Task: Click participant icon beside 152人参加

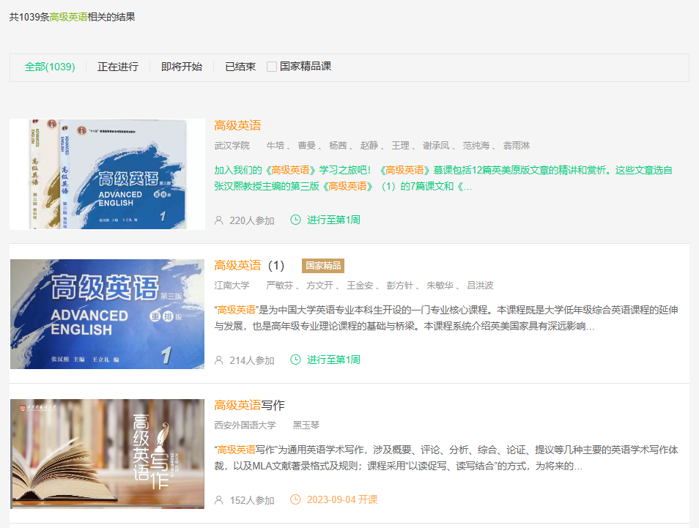Action: point(218,500)
